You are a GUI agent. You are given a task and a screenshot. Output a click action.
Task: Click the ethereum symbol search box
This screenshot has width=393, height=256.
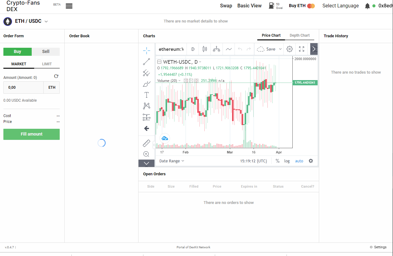[171, 49]
